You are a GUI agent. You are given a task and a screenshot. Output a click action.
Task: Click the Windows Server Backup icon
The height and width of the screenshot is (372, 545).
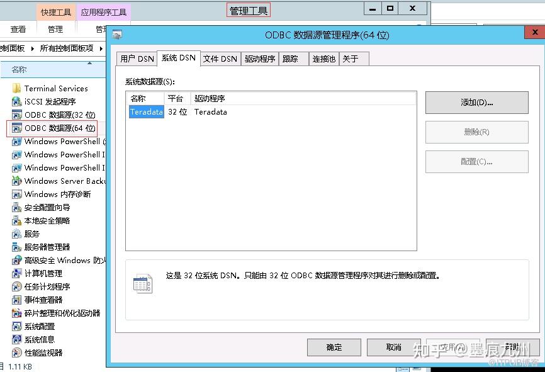click(16, 181)
